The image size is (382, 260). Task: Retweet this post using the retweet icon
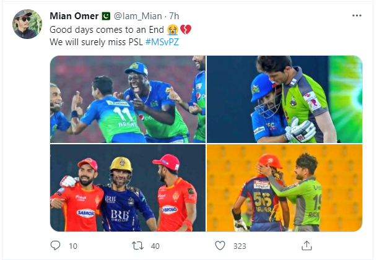point(138,246)
